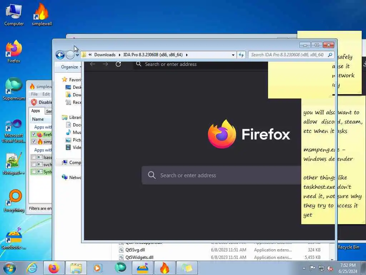Click Firefox center search box
Image resolution: width=366 pixels, height=275 pixels.
click(222, 175)
